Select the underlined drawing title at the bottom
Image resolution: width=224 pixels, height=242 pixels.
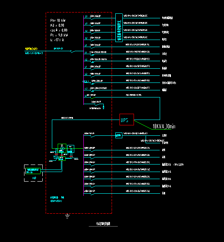pyautogui.click(x=103, y=224)
